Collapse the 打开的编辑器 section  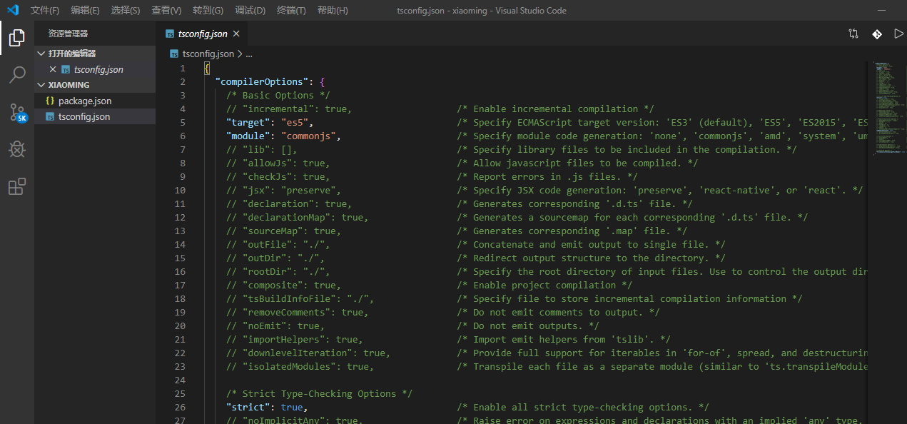point(41,53)
